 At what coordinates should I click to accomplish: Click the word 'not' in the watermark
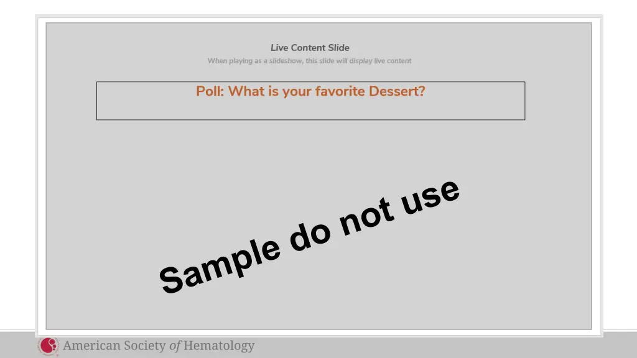(x=367, y=218)
